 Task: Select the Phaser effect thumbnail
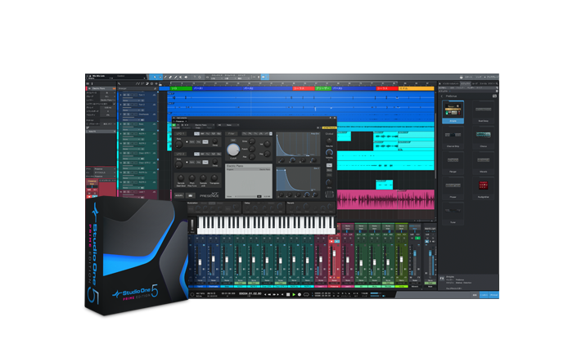[453, 187]
